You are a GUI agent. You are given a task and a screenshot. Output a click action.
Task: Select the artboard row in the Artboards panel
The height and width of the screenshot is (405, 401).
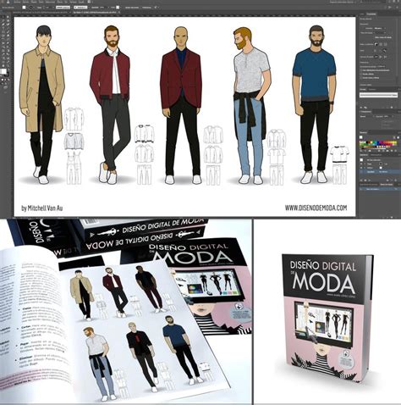coord(379,189)
